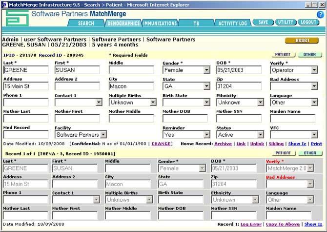Expand the VFC dropdown
The height and width of the screenshot is (232, 327).
click(x=314, y=135)
